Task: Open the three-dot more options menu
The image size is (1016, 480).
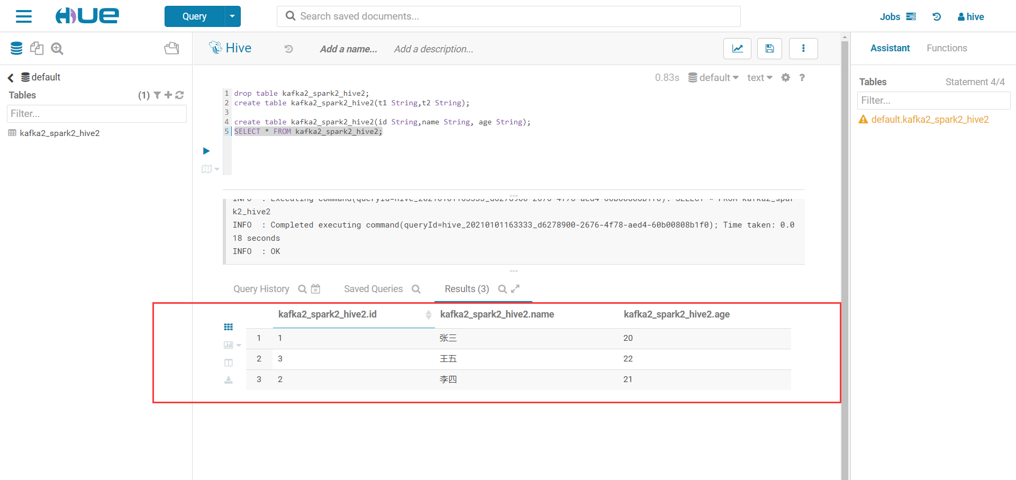Action: pyautogui.click(x=803, y=49)
